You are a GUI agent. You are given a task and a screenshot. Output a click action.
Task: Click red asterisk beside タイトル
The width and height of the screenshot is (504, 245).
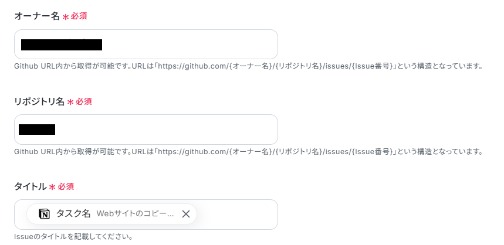pos(52,188)
